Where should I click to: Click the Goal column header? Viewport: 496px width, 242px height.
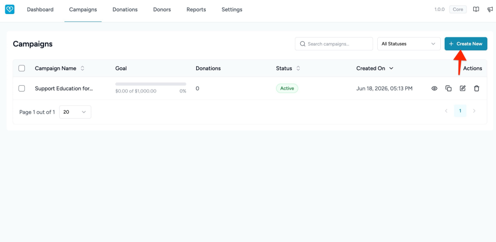(121, 68)
